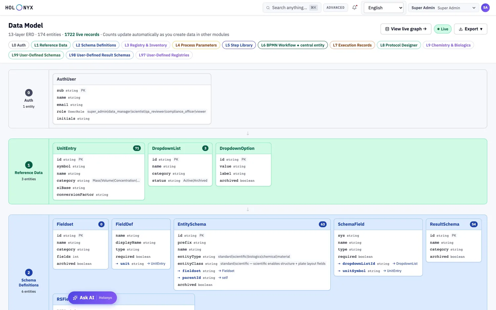Click the UnitEntry entity title
Screen dimensions: 496x310
click(x=66, y=148)
